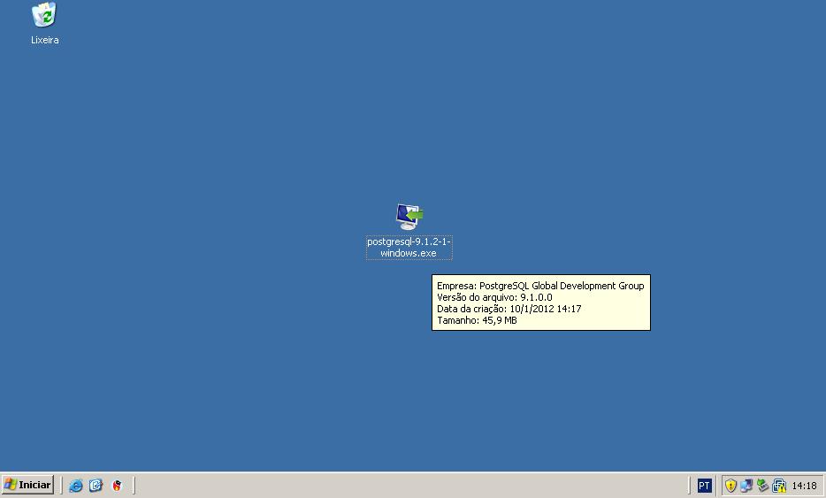
Task: Click the PostgreSQL installer icon on desktop
Action: pyautogui.click(x=409, y=216)
